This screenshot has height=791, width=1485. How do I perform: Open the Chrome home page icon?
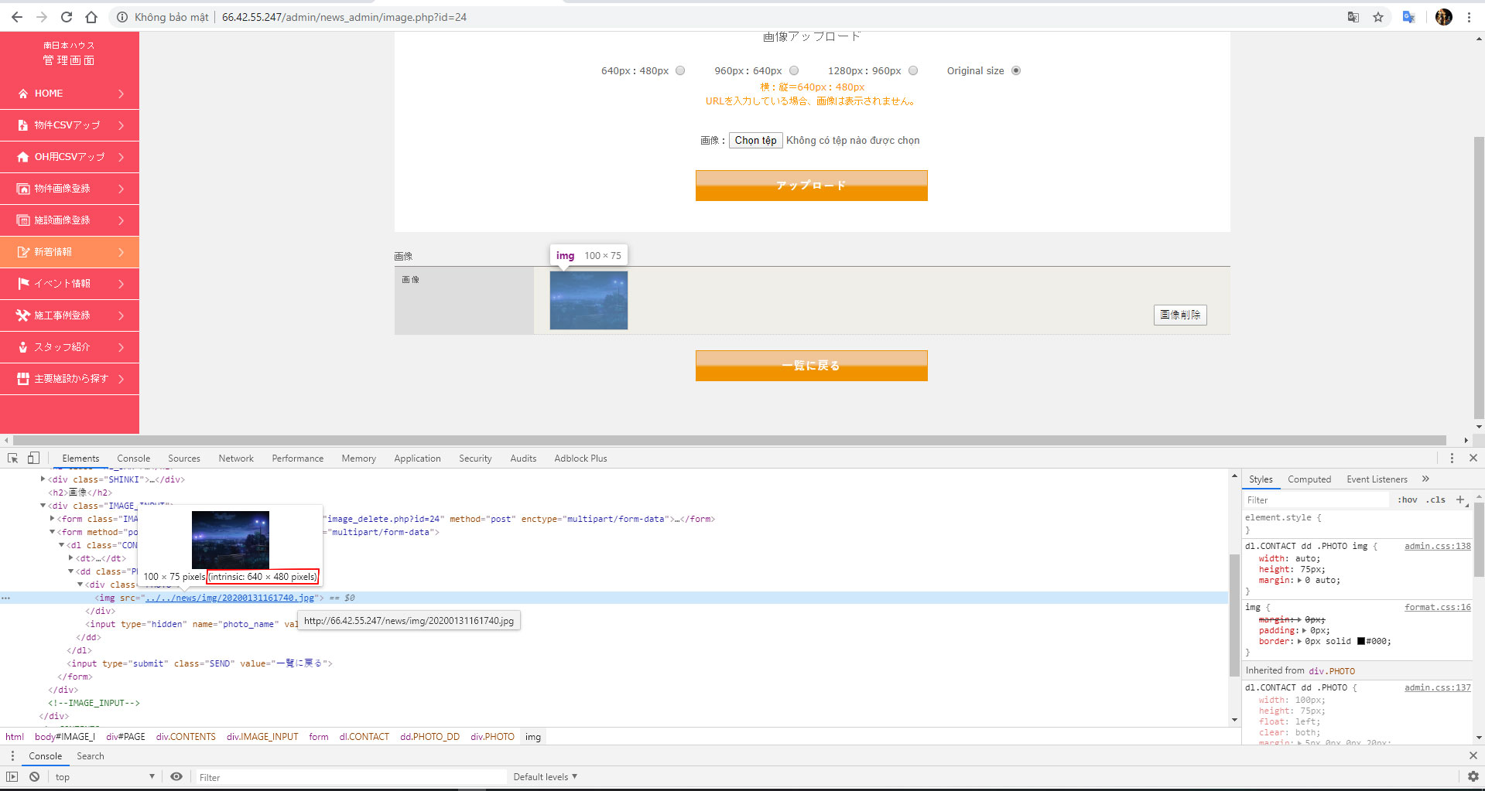click(x=91, y=17)
